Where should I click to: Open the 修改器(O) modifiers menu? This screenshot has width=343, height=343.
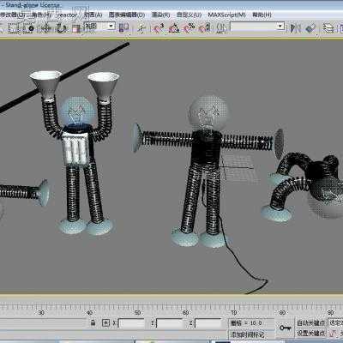point(12,15)
